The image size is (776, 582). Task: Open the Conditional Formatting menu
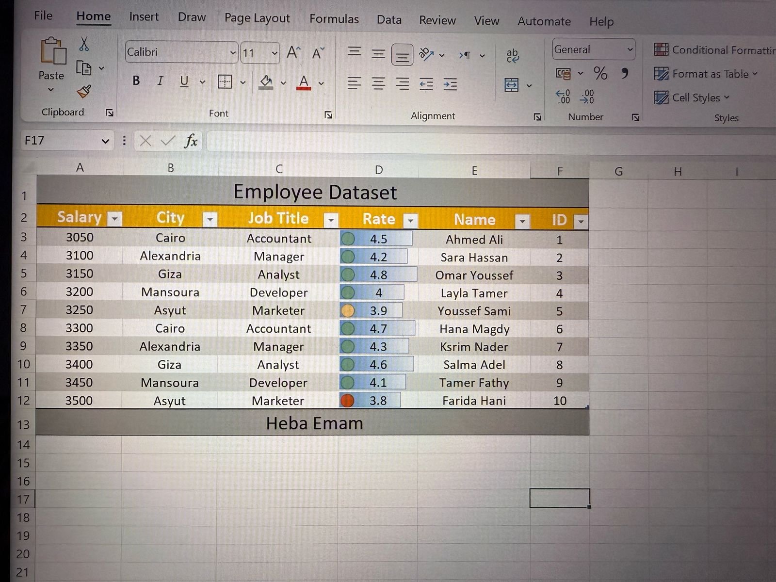(714, 50)
